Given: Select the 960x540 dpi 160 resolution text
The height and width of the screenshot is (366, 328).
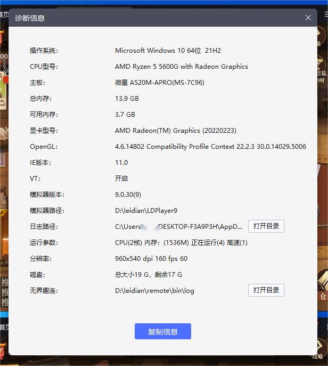Looking at the screenshot, I should [x=151, y=259].
